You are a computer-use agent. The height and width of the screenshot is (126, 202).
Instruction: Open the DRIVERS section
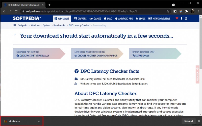point(80,18)
